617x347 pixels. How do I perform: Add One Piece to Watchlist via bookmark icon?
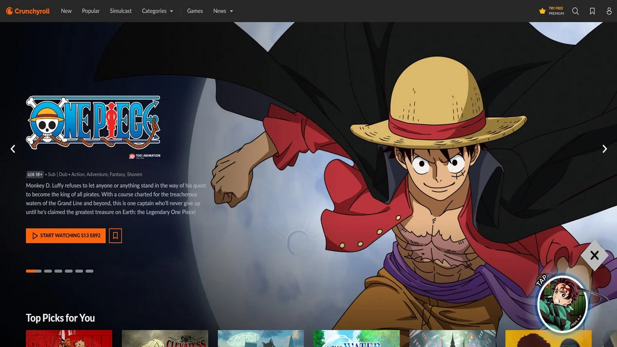pyautogui.click(x=115, y=235)
